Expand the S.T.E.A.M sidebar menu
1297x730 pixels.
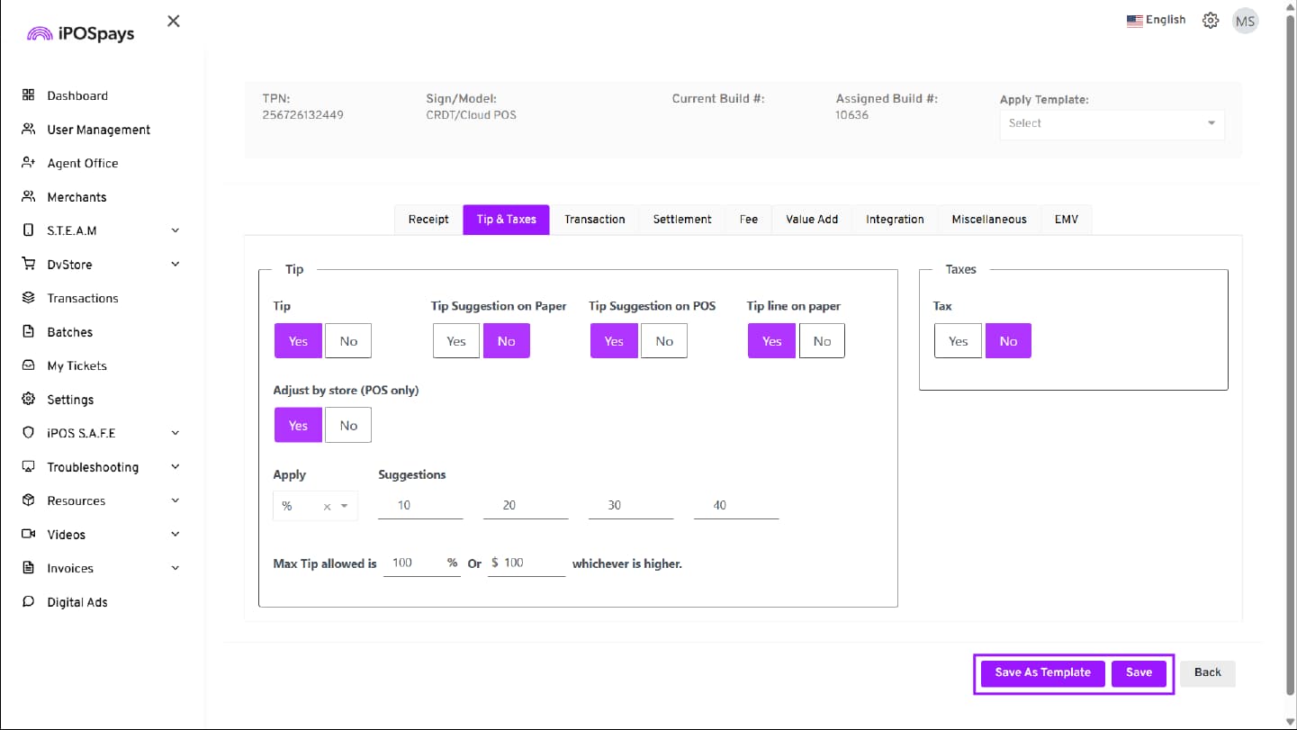click(x=176, y=230)
